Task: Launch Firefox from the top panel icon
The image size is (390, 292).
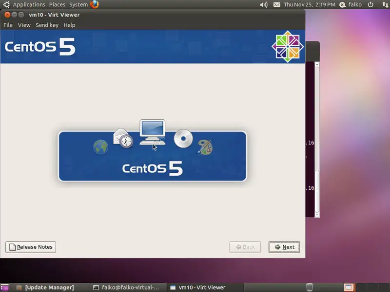Action: (x=95, y=4)
